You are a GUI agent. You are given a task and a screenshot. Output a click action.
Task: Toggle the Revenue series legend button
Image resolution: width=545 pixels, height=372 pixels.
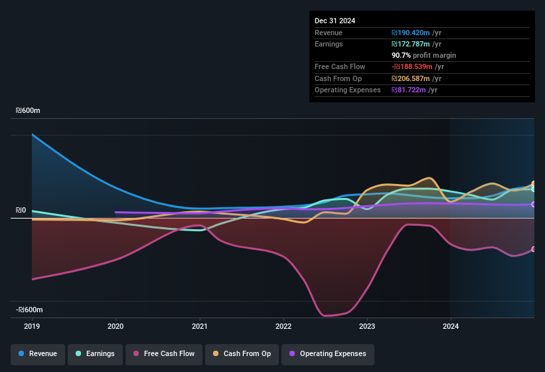(38, 354)
